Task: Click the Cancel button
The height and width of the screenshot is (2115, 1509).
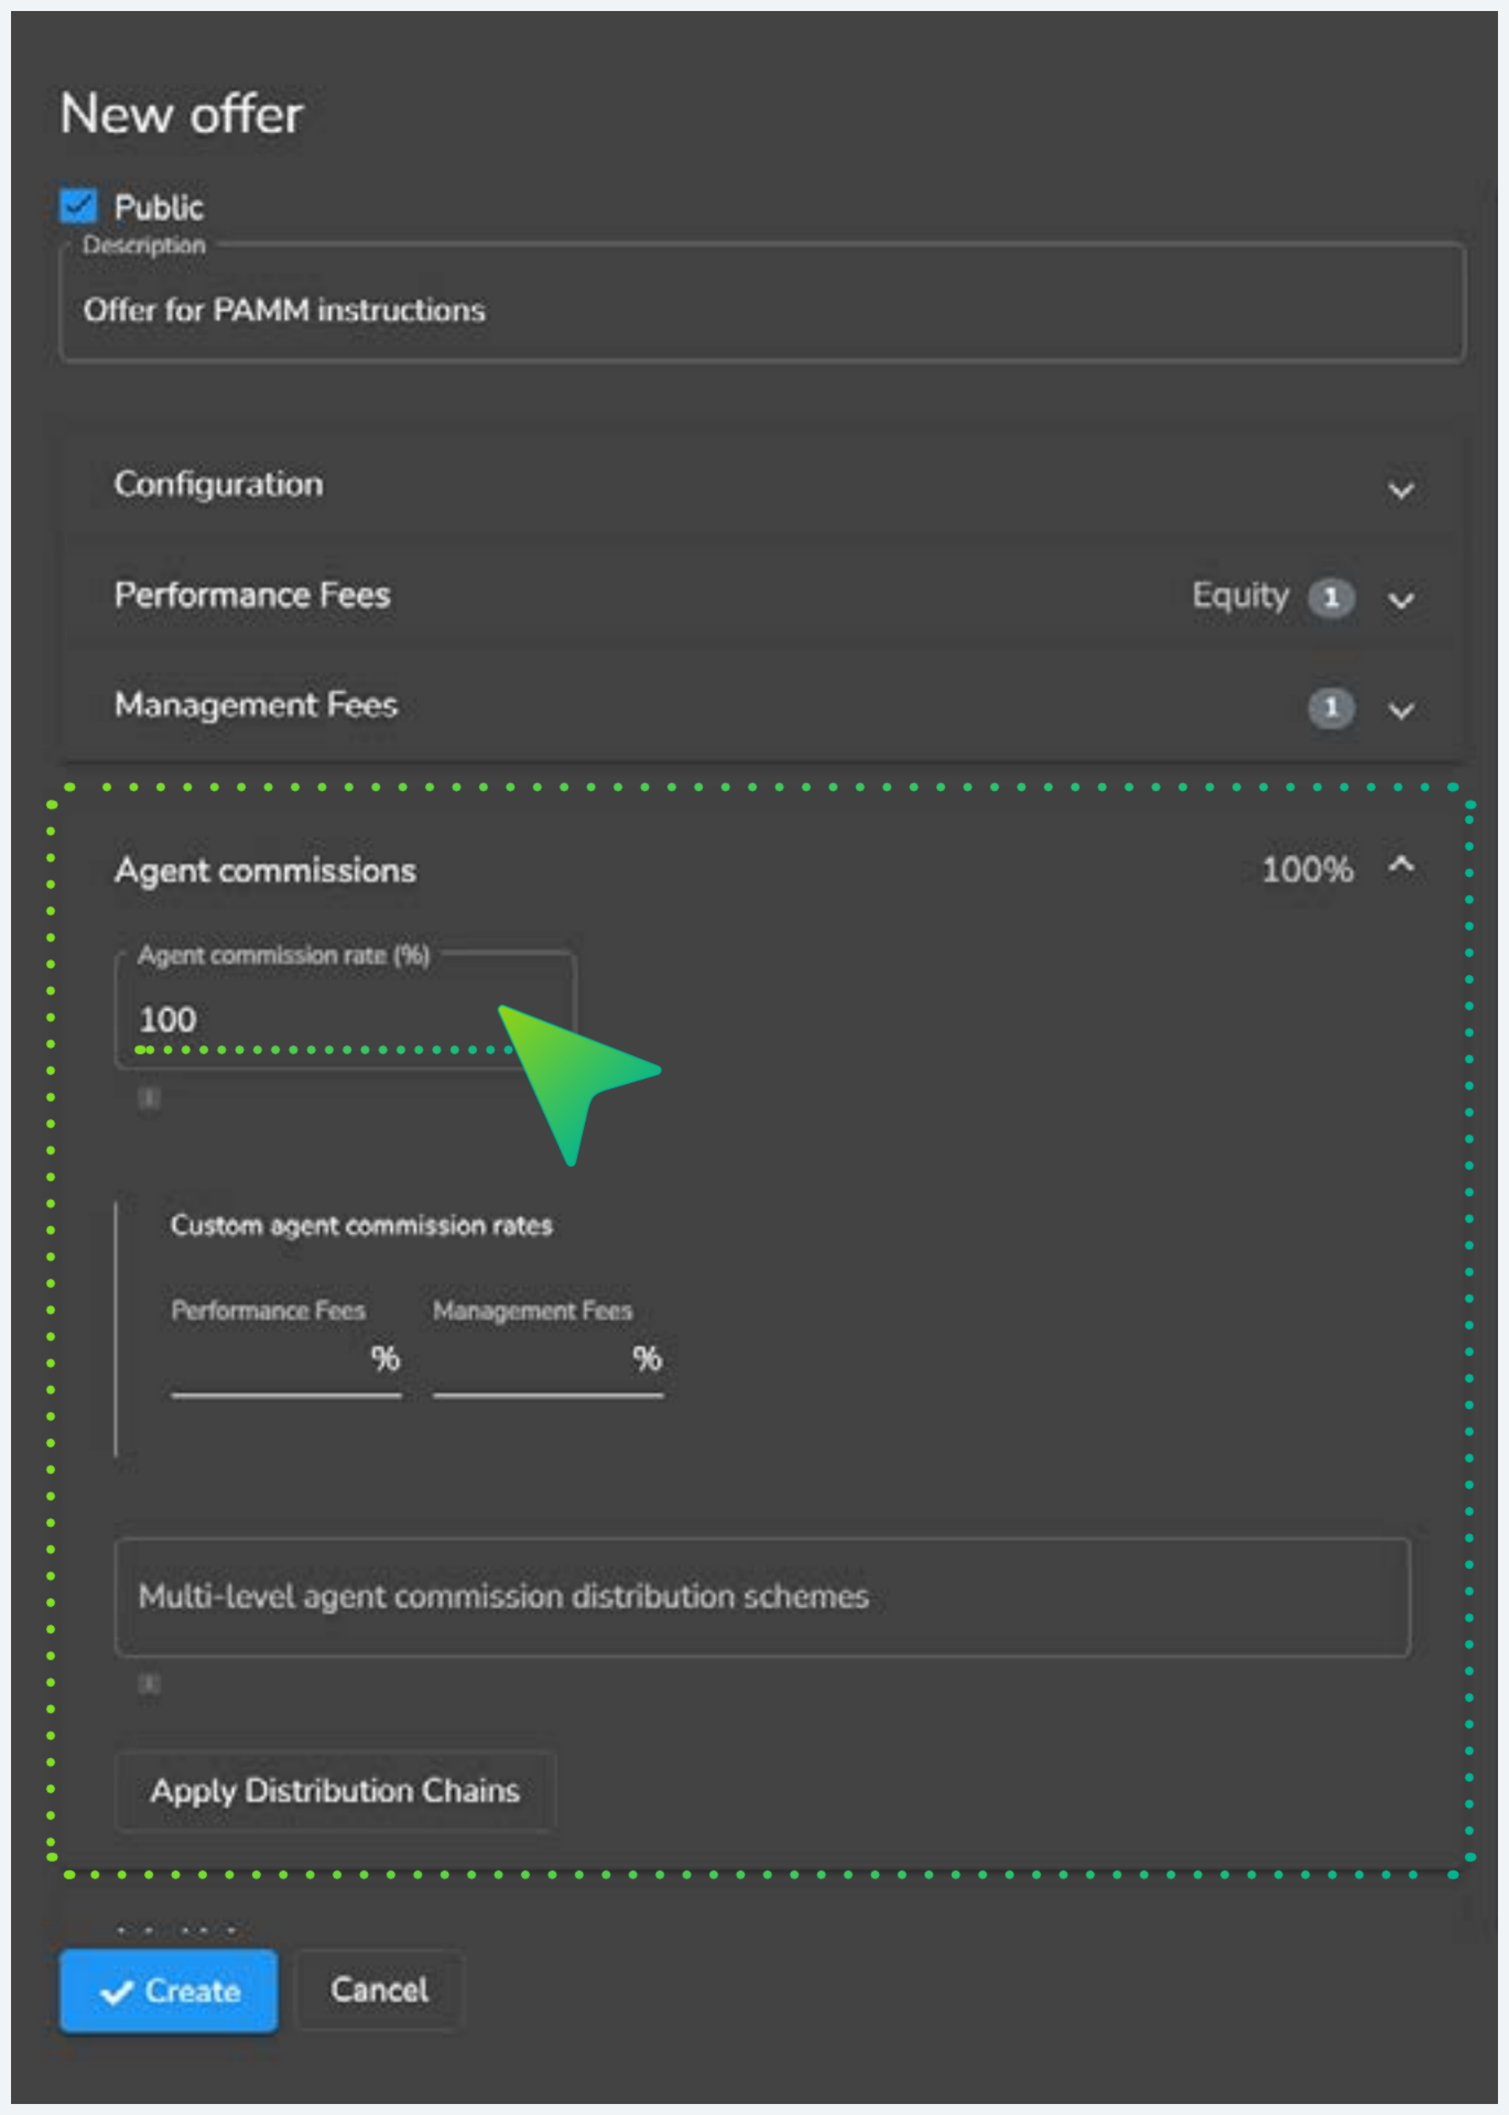Action: 379,1990
